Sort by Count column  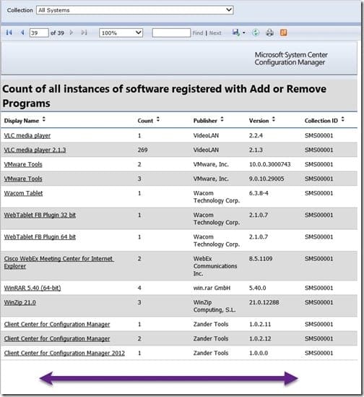(x=158, y=119)
